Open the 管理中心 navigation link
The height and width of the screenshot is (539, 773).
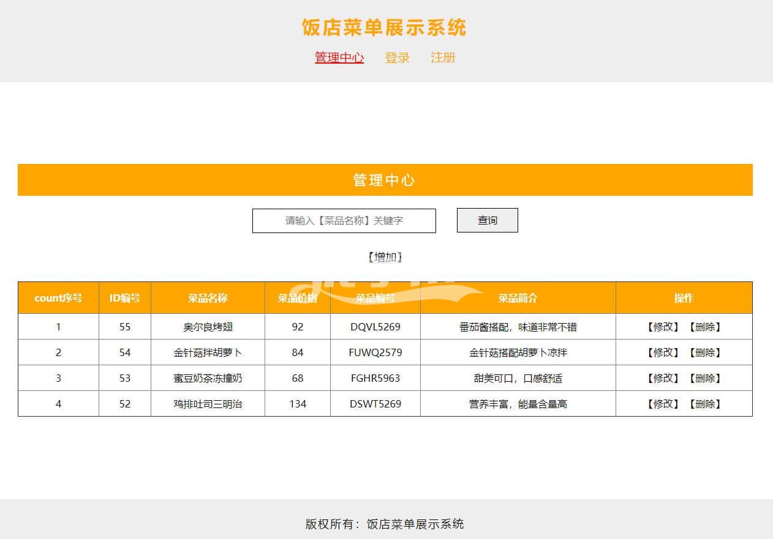click(339, 58)
